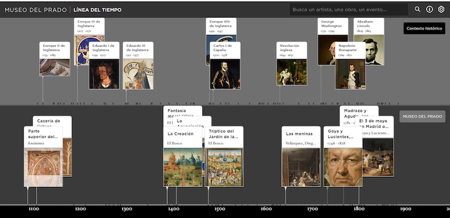Open Tríptico del Jardín de las Delicias card

pos(224,157)
